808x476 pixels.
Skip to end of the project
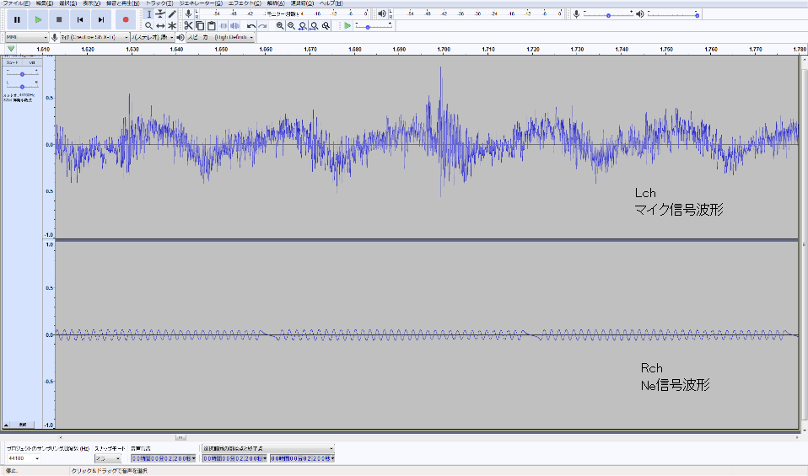coord(101,19)
